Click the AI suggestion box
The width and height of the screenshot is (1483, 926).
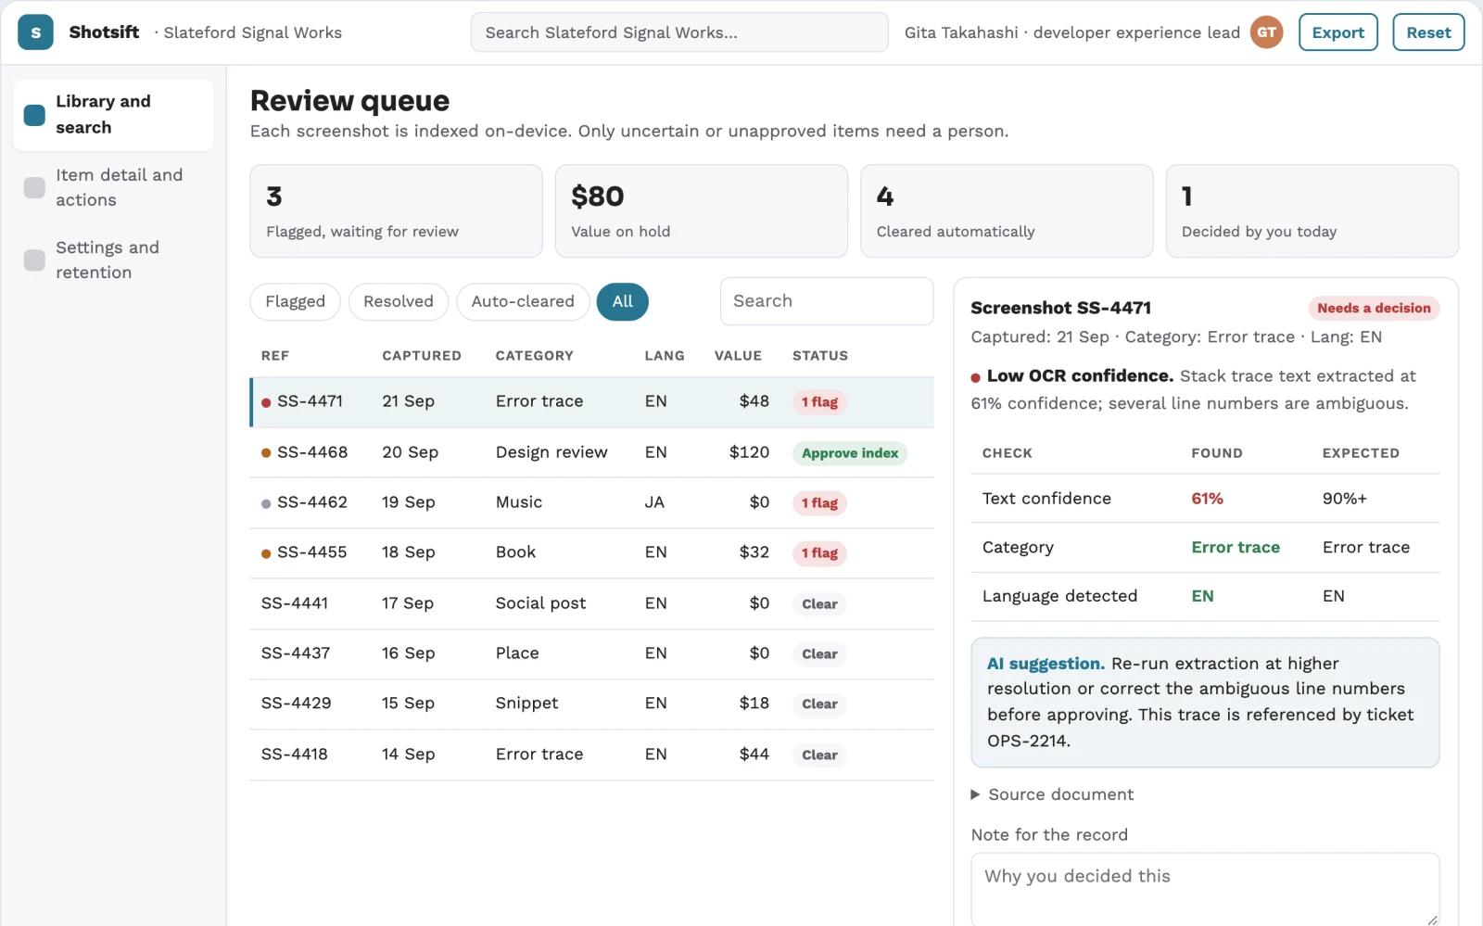(1205, 703)
